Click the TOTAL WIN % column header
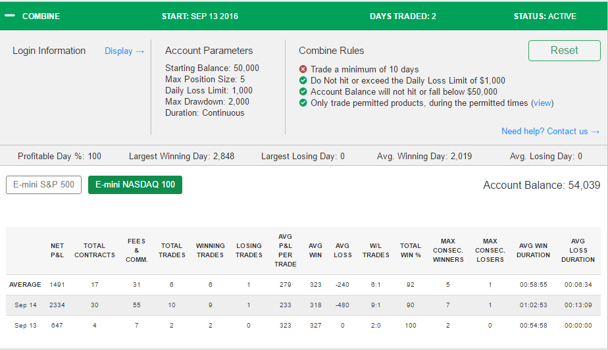608x350 pixels. (410, 251)
